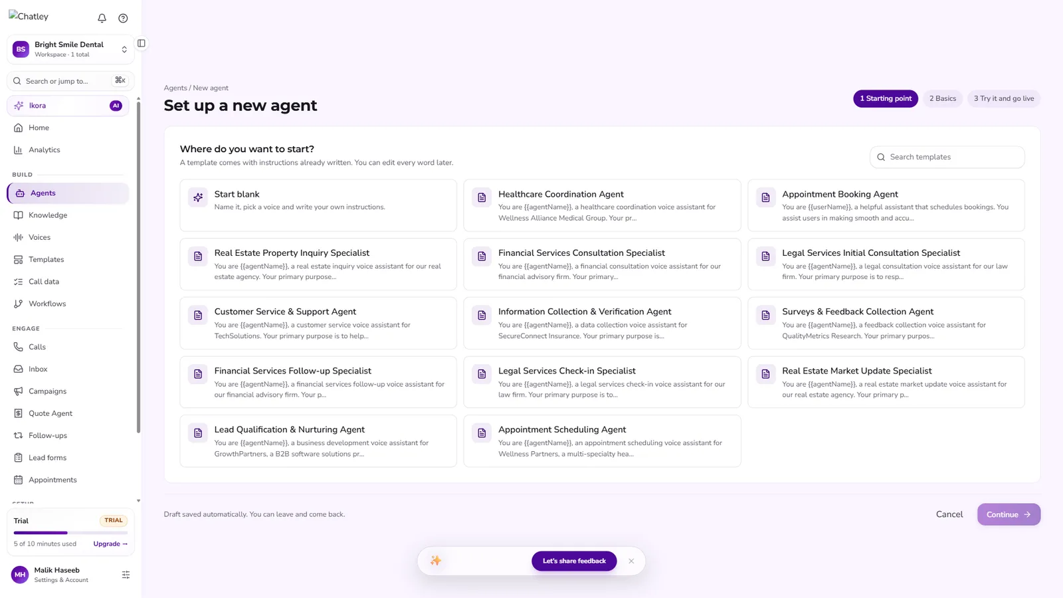Click the Search templates field

947,157
